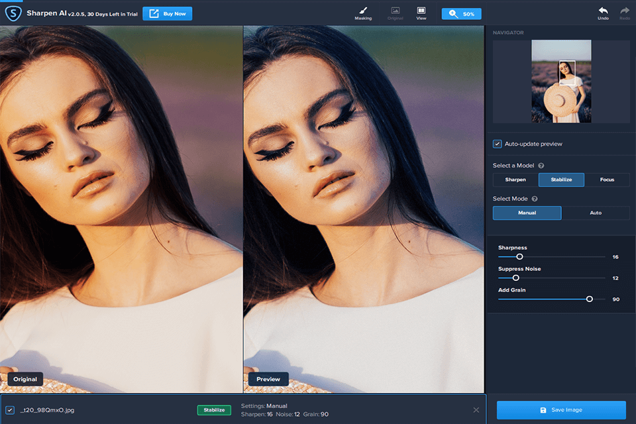This screenshot has height=424, width=636.
Task: Open the 50% zoom level control
Action: point(461,14)
